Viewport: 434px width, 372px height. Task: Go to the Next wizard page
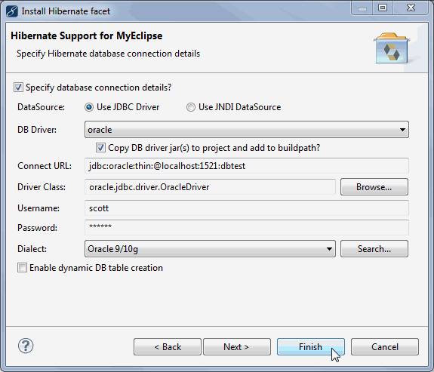point(237,347)
